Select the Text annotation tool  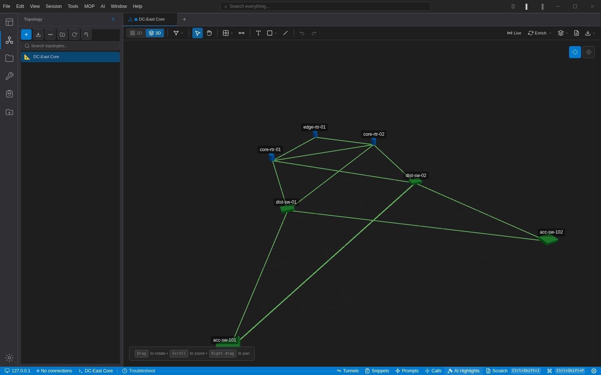coord(258,33)
